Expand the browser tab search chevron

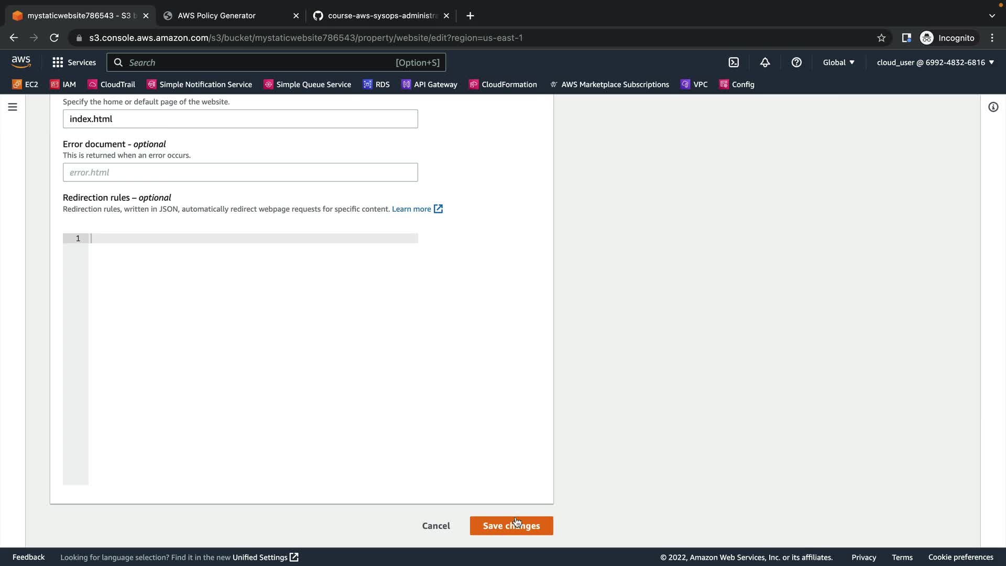(x=992, y=16)
